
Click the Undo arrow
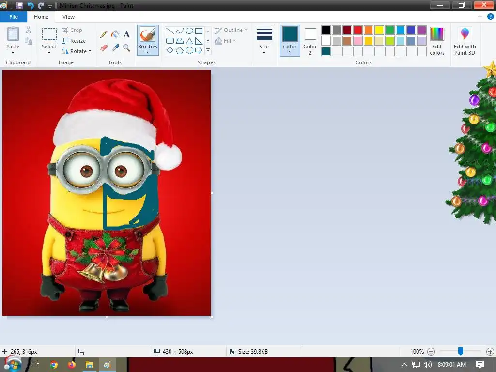pyautogui.click(x=31, y=5)
